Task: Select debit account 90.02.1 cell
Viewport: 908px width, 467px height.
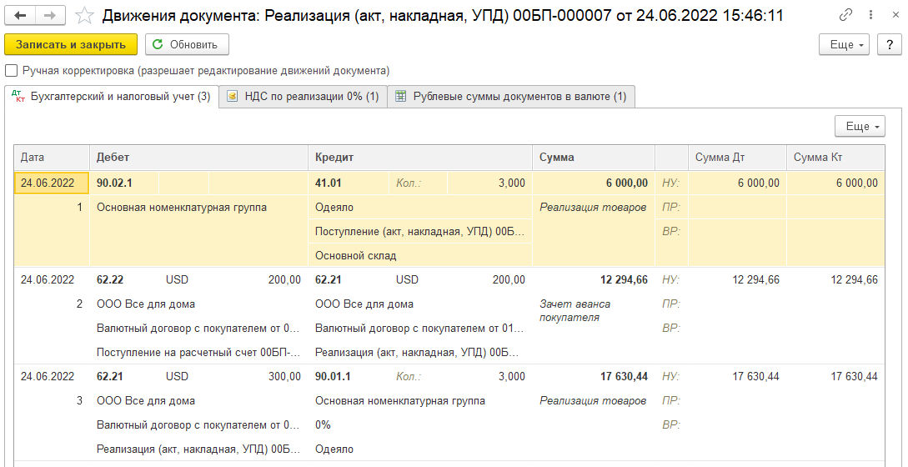Action: (124, 183)
